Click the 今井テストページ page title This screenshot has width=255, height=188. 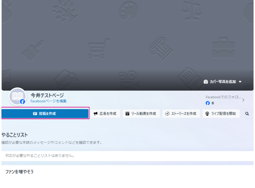tap(47, 95)
